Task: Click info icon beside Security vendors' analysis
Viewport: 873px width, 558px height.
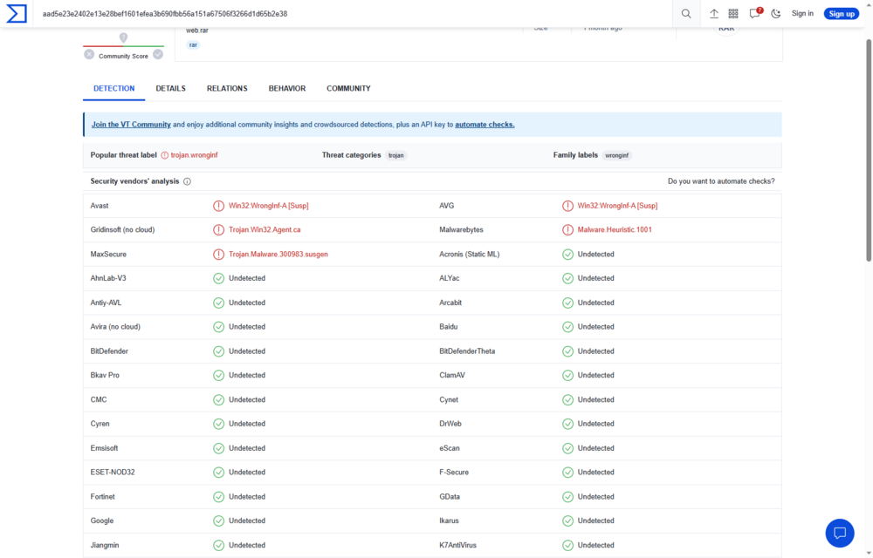Action: [187, 181]
